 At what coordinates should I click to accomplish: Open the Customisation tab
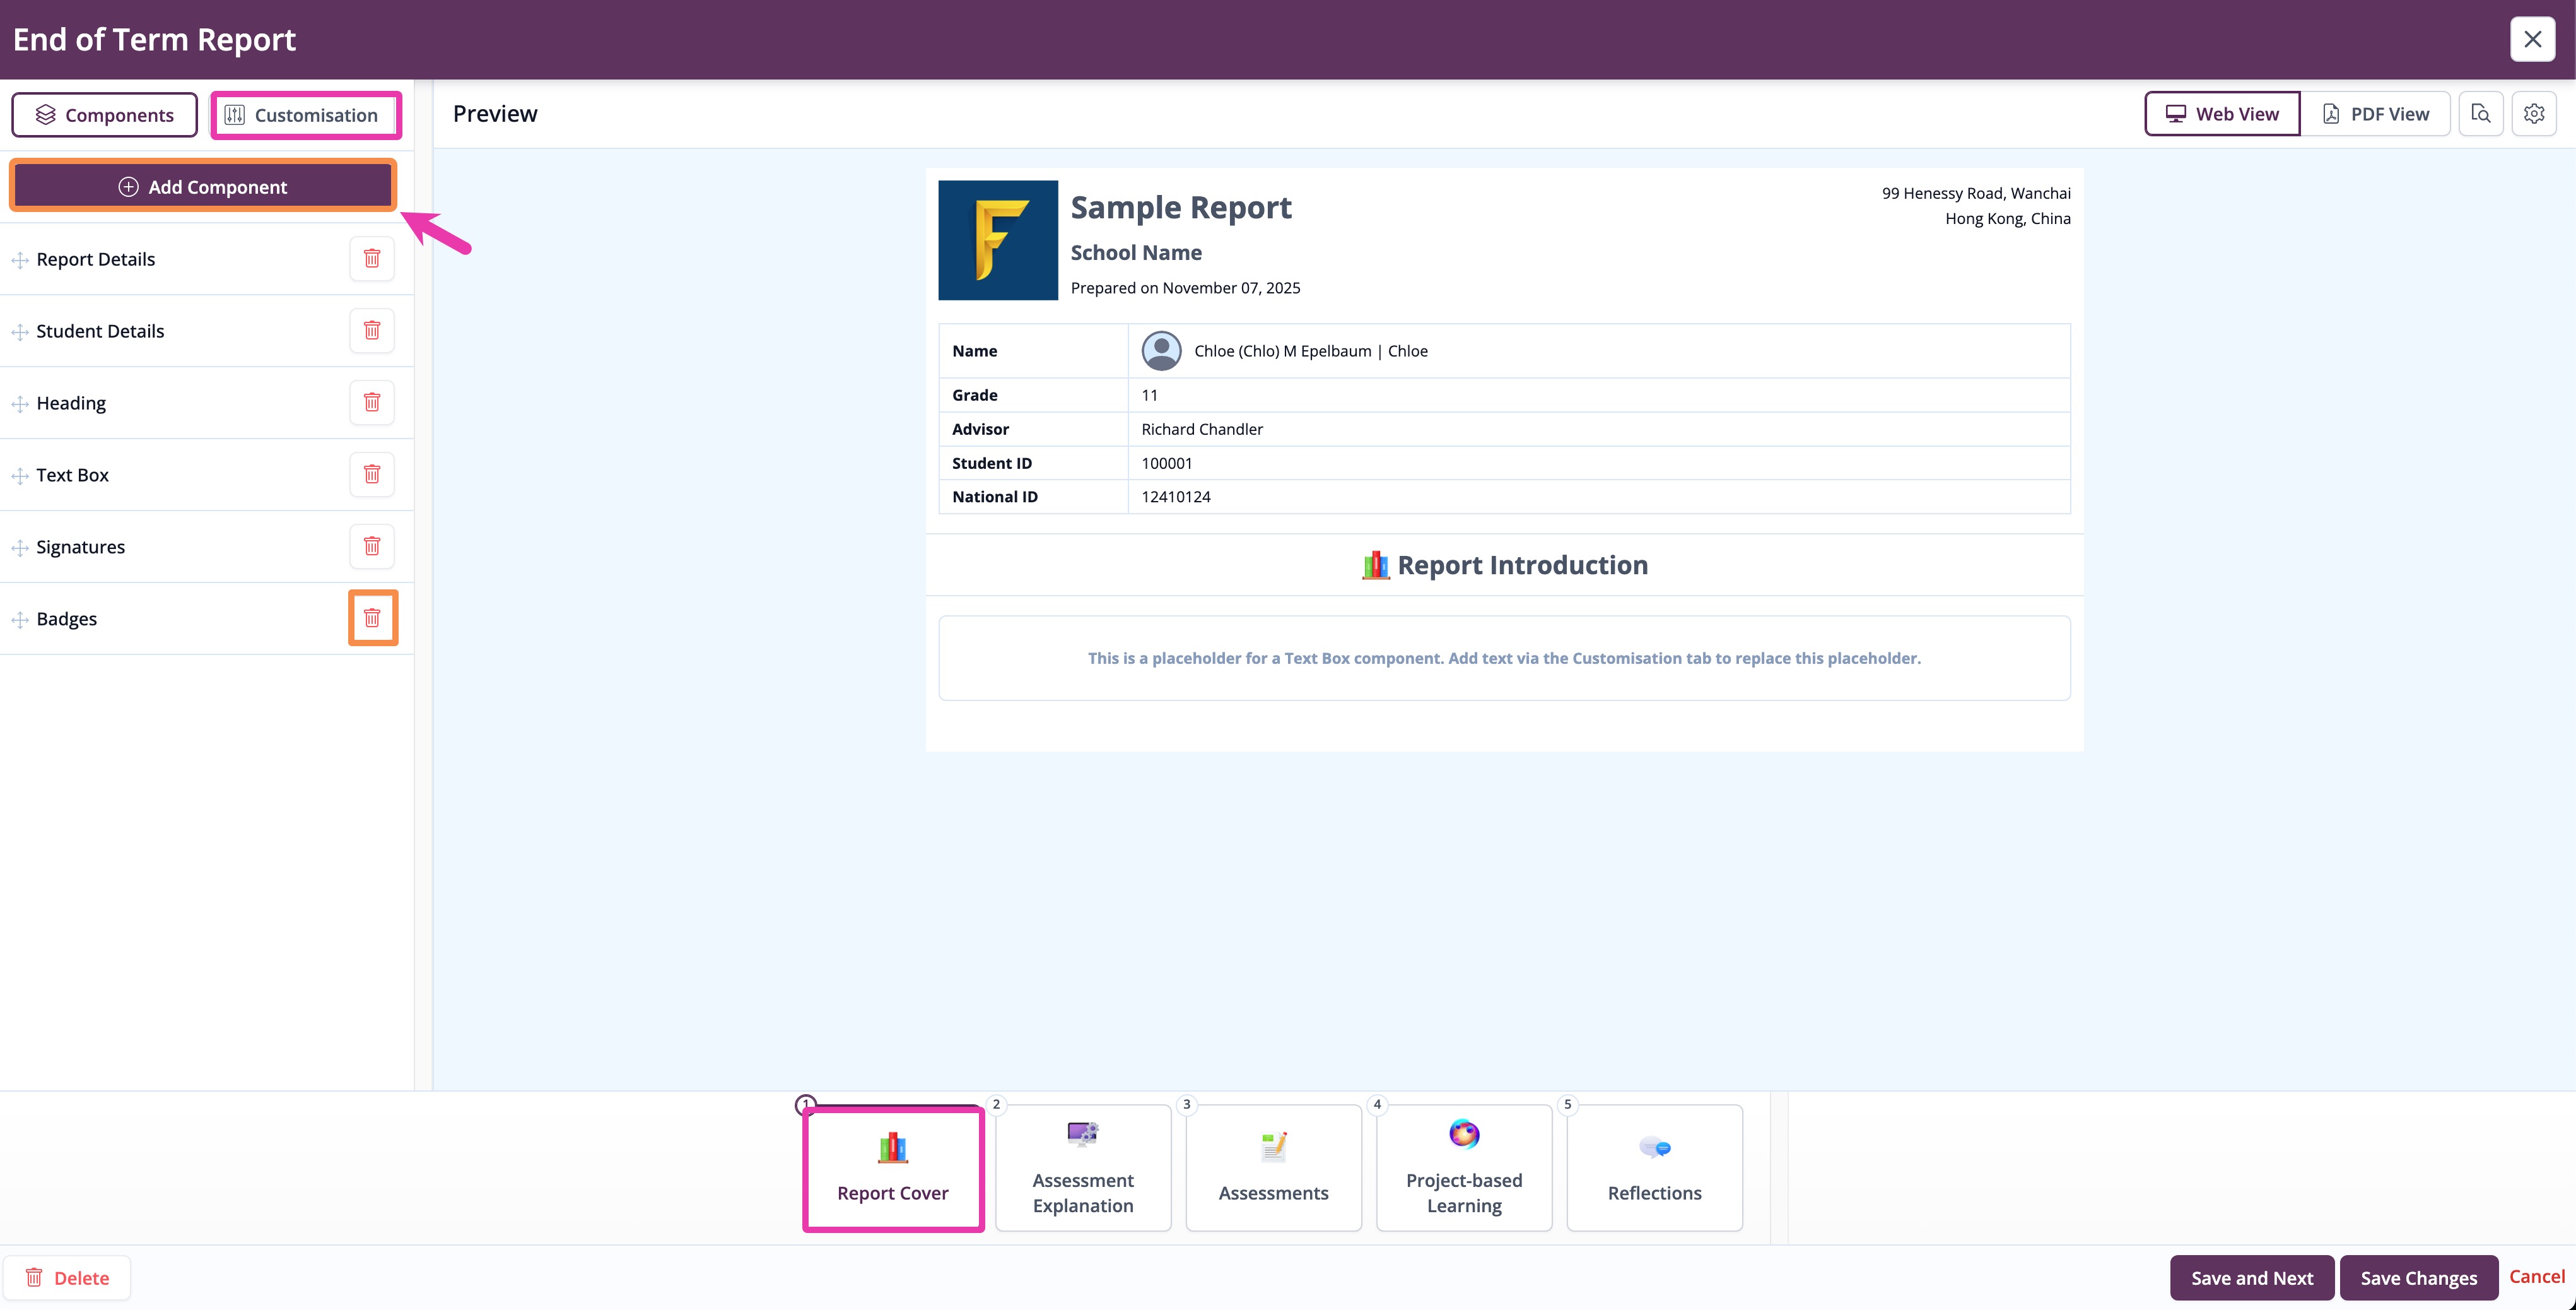[x=305, y=114]
